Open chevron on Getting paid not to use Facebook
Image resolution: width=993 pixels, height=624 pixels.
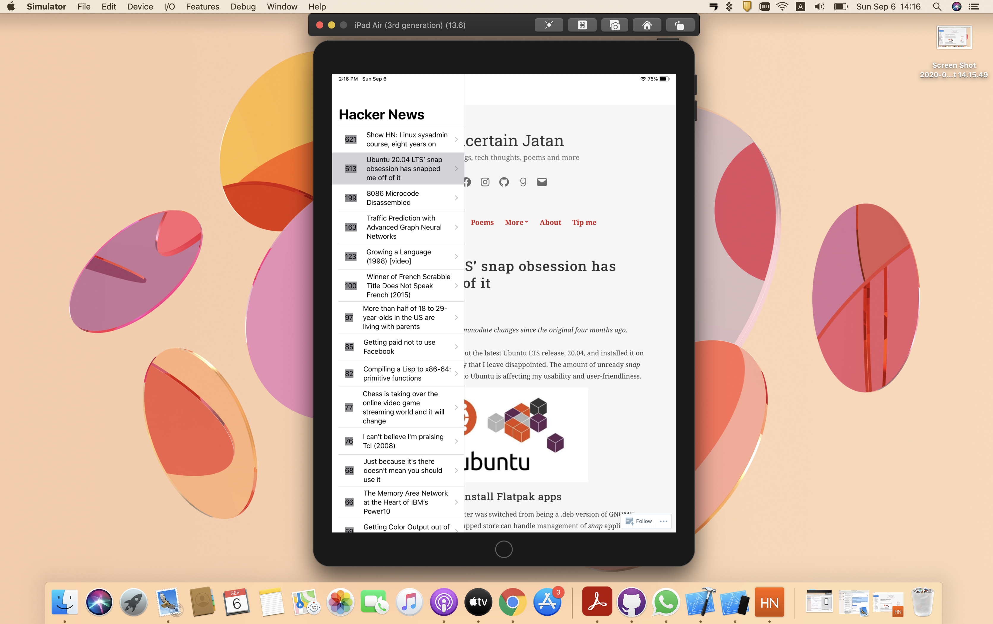pyautogui.click(x=456, y=347)
